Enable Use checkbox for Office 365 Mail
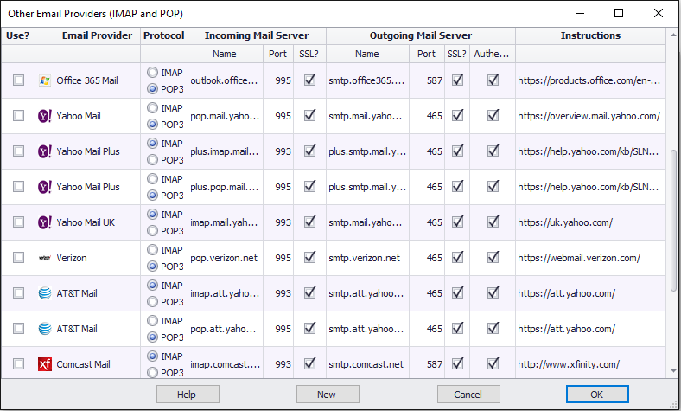The height and width of the screenshot is (411, 681). click(x=18, y=80)
